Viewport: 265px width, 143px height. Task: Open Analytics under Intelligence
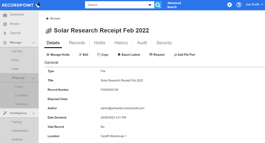click(17, 139)
